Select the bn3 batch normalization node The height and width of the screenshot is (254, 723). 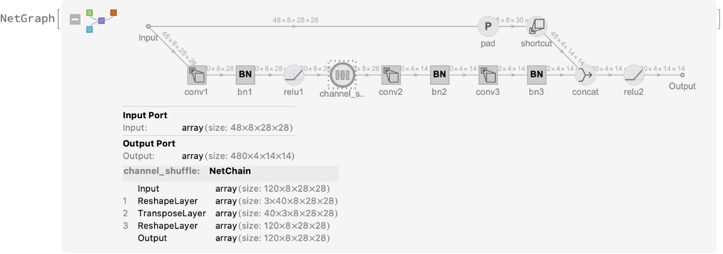(x=536, y=75)
